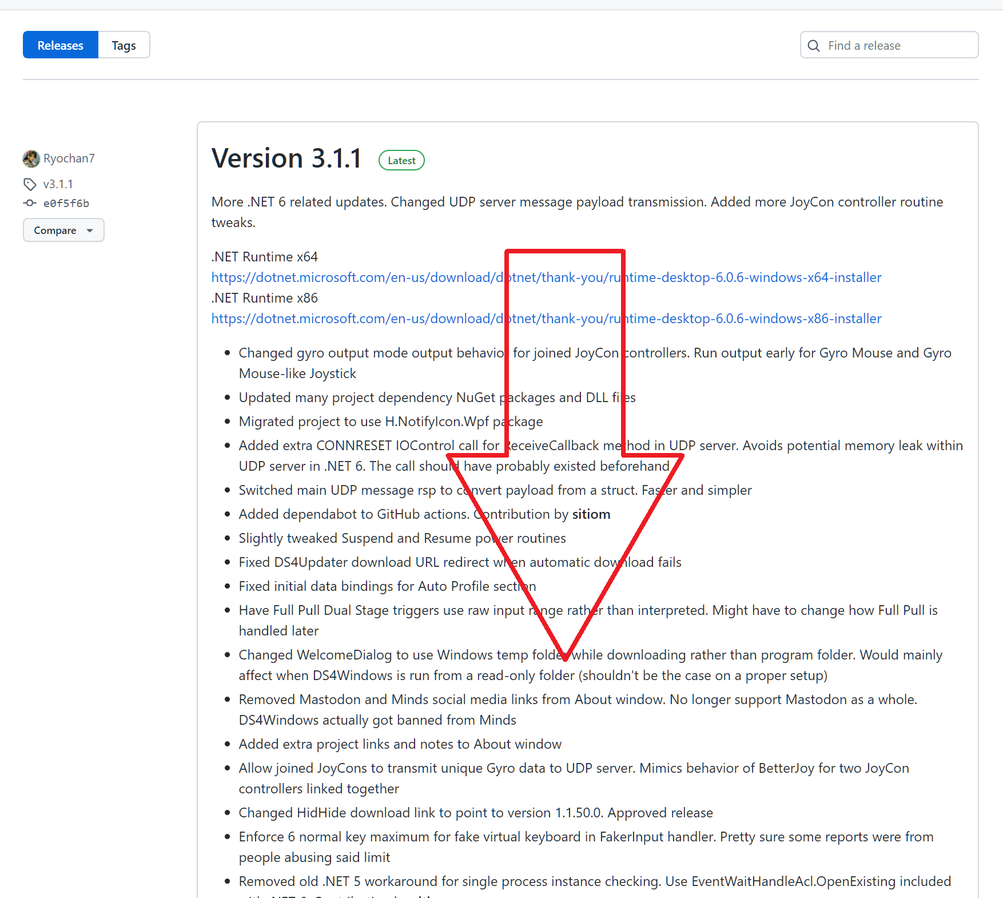Click 'Changed HidHide download link' changelog line
Image resolution: width=1003 pixels, height=898 pixels.
click(x=476, y=813)
